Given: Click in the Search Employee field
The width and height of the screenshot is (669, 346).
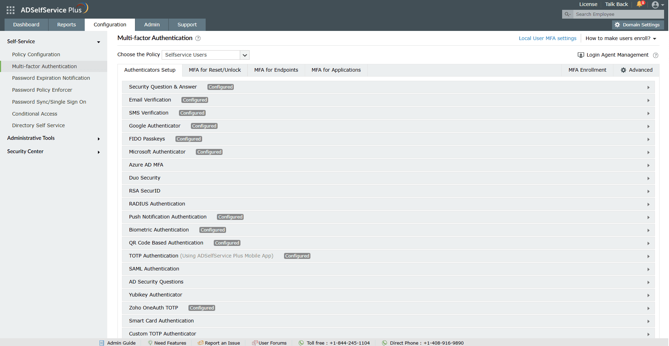Looking at the screenshot, I should (x=618, y=14).
